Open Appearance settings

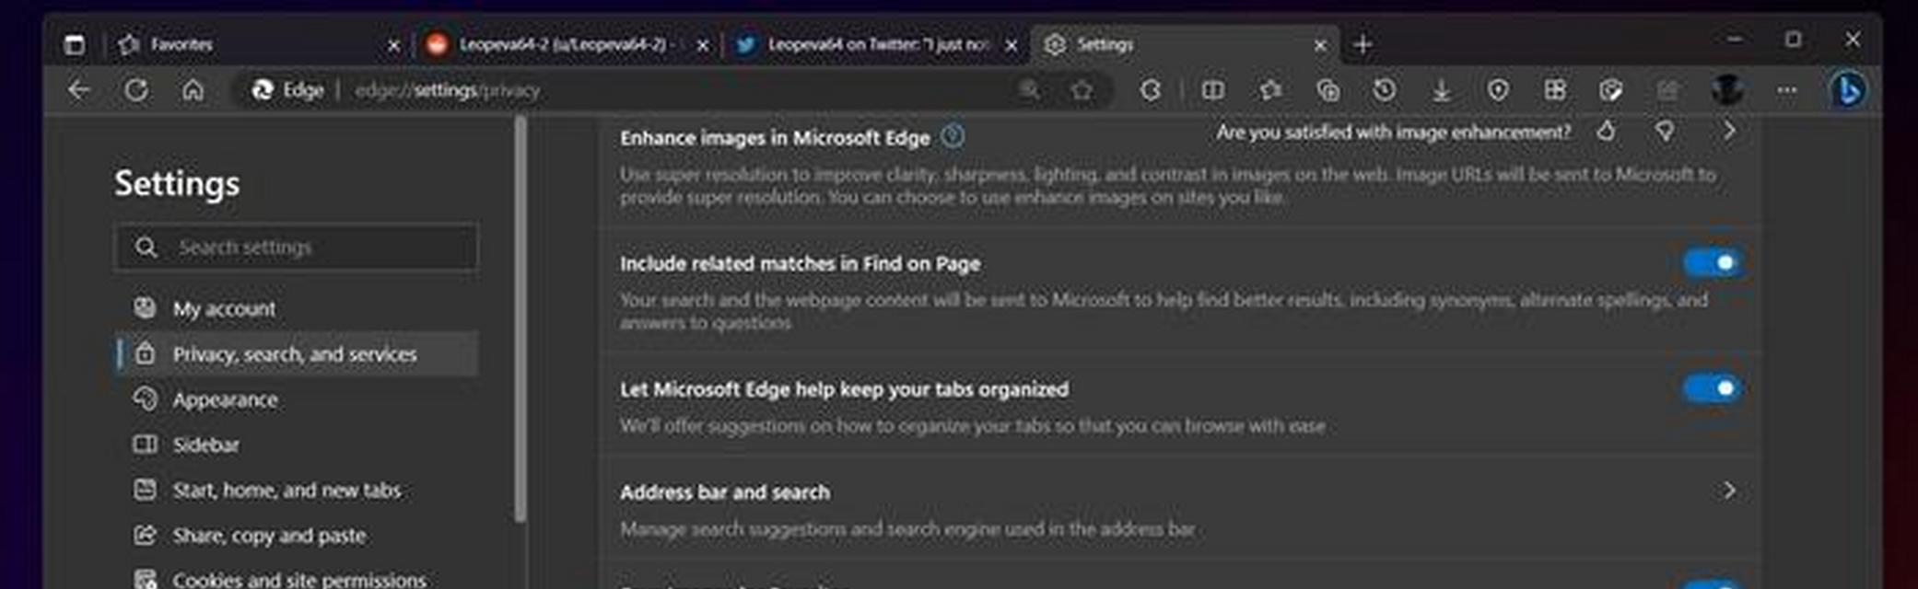(x=297, y=399)
